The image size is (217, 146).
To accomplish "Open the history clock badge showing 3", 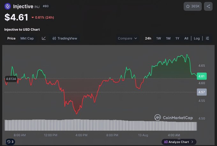I will point(11,142).
